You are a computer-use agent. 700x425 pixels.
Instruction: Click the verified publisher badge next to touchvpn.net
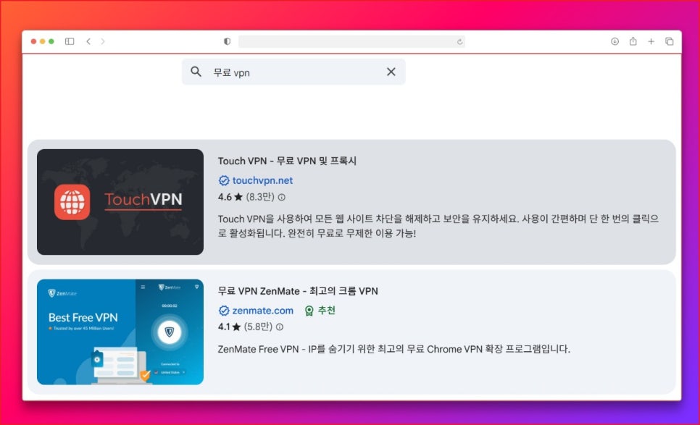point(223,180)
